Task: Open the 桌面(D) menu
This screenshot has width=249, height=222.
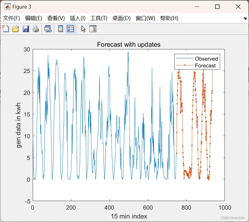Action: [x=121, y=18]
